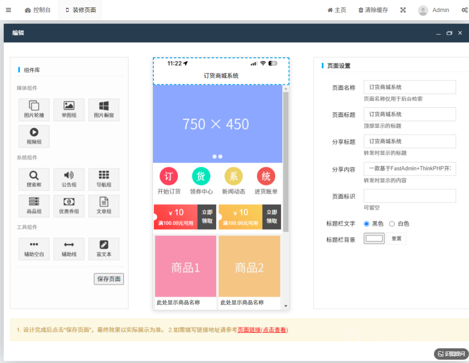Screen dimensions: 469x363
Task: Select the 750 × 450 banner placeholder
Action: [218, 124]
